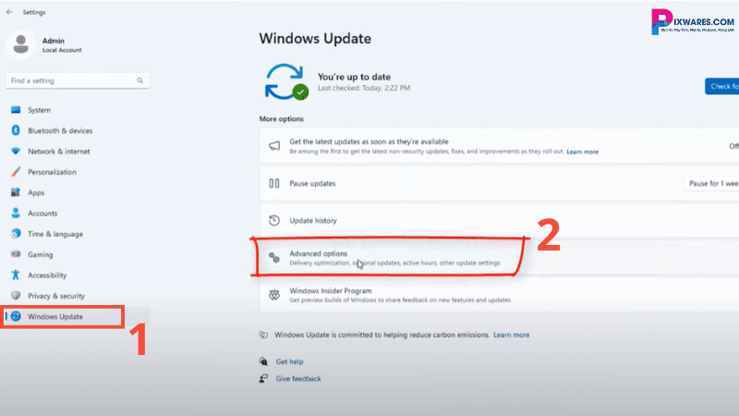Click the Bluetooth & devices icon
The width and height of the screenshot is (739, 416).
(16, 130)
